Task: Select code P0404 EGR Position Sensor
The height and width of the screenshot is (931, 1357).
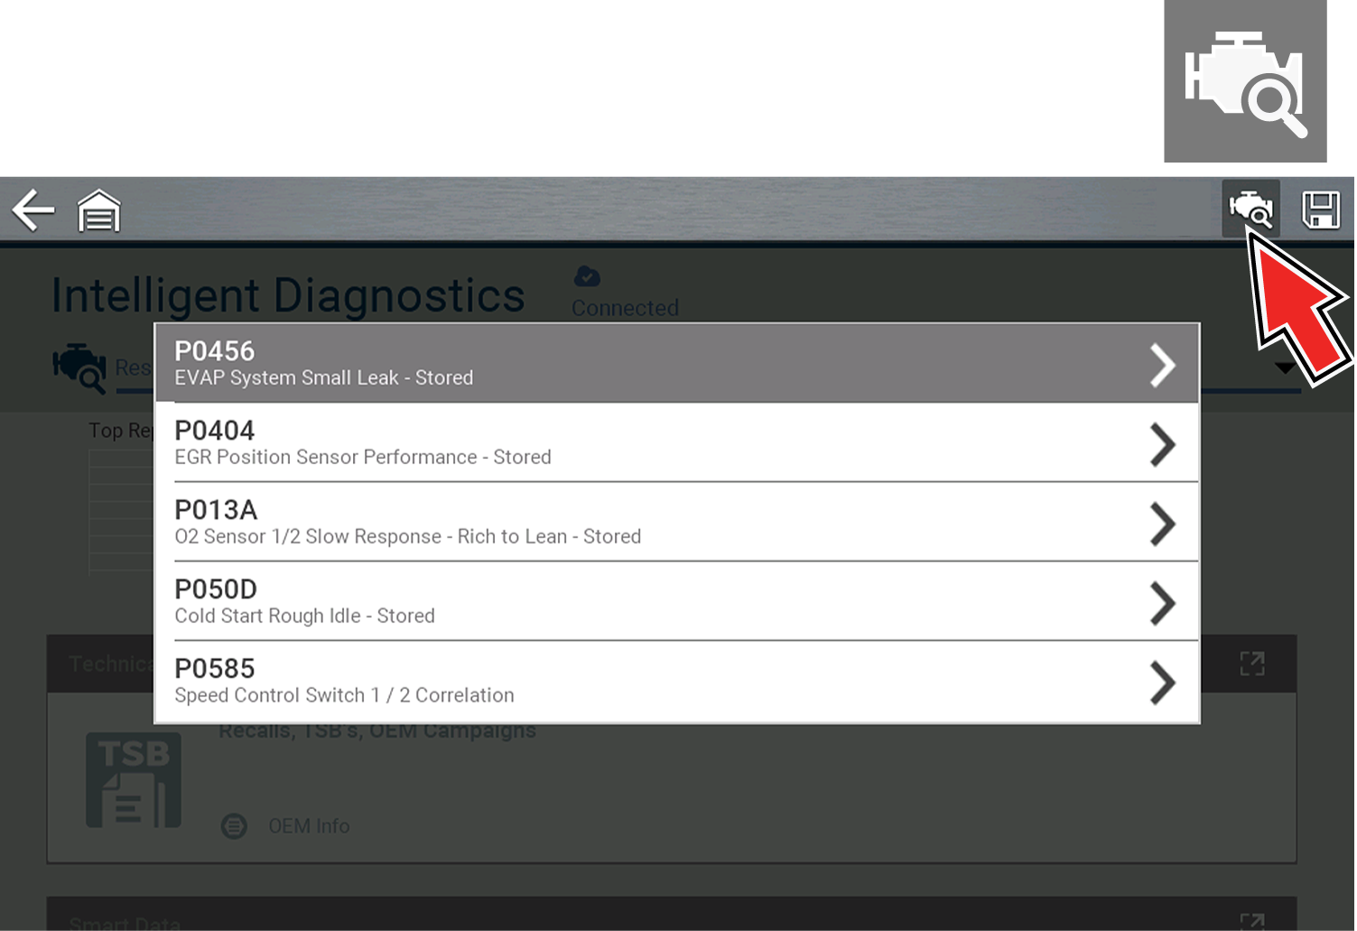Action: point(632,442)
